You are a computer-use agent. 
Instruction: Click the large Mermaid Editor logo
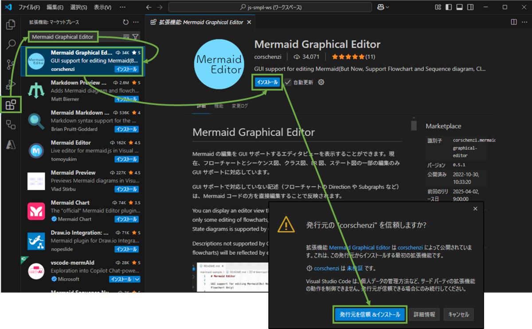point(219,65)
